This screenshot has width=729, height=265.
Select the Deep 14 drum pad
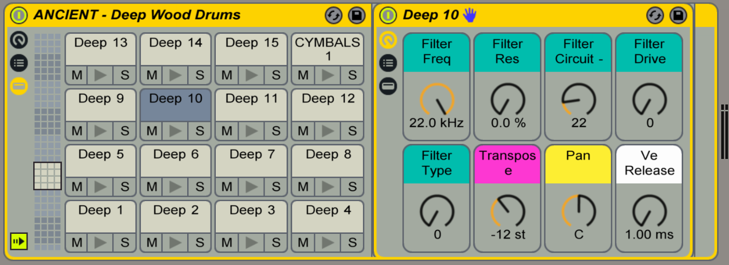[x=176, y=50]
